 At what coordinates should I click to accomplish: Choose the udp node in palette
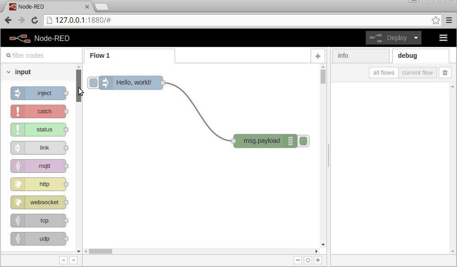coord(38,239)
